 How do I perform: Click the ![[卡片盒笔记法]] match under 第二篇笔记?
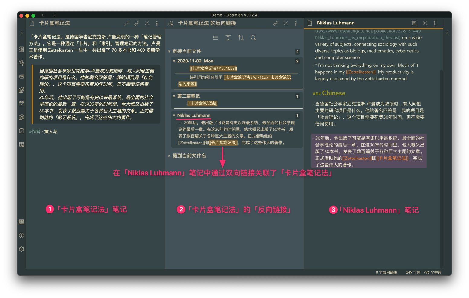(202, 104)
